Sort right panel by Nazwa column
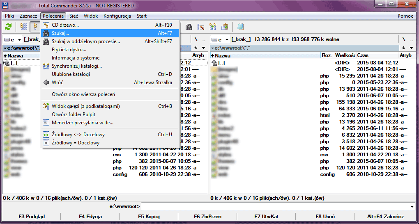Viewport: 419px width, 224px height. [265, 55]
